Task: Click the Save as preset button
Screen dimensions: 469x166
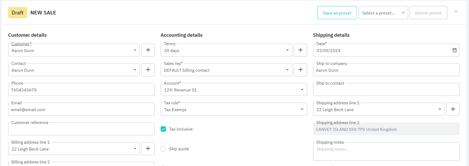Action: 337,13
